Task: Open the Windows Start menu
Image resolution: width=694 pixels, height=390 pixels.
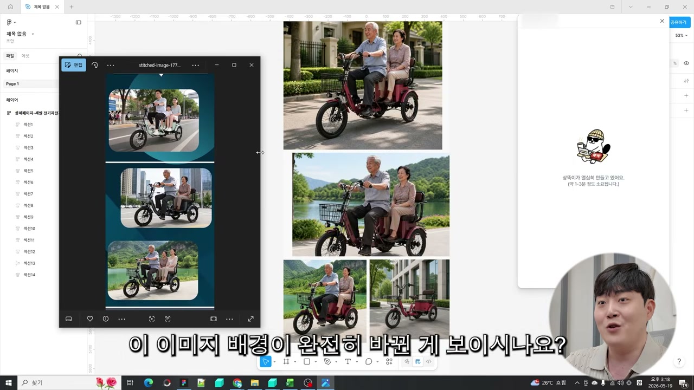Action: [x=9, y=383]
